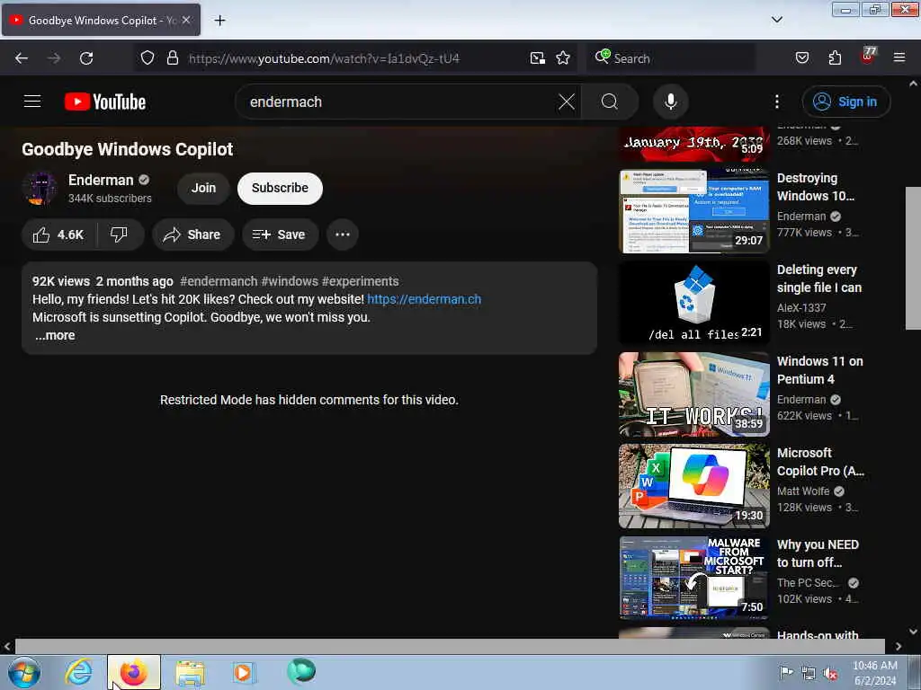
Task: Open the Enderman channel avatar
Action: [40, 188]
